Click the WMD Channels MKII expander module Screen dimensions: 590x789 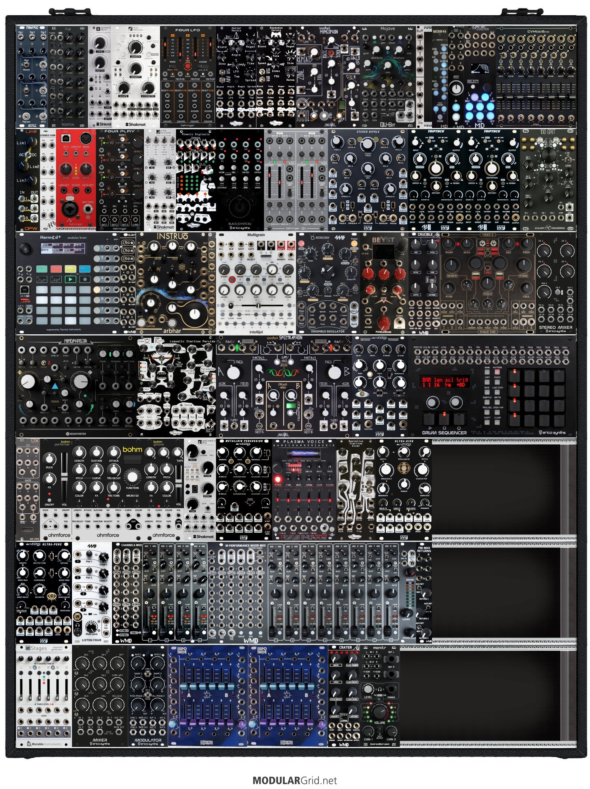click(x=160, y=592)
